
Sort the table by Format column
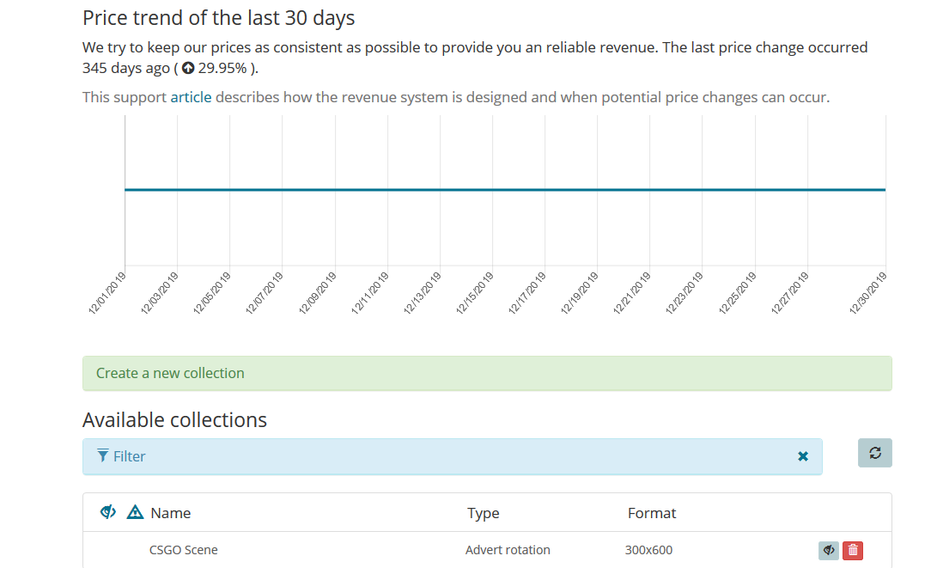pyautogui.click(x=651, y=513)
